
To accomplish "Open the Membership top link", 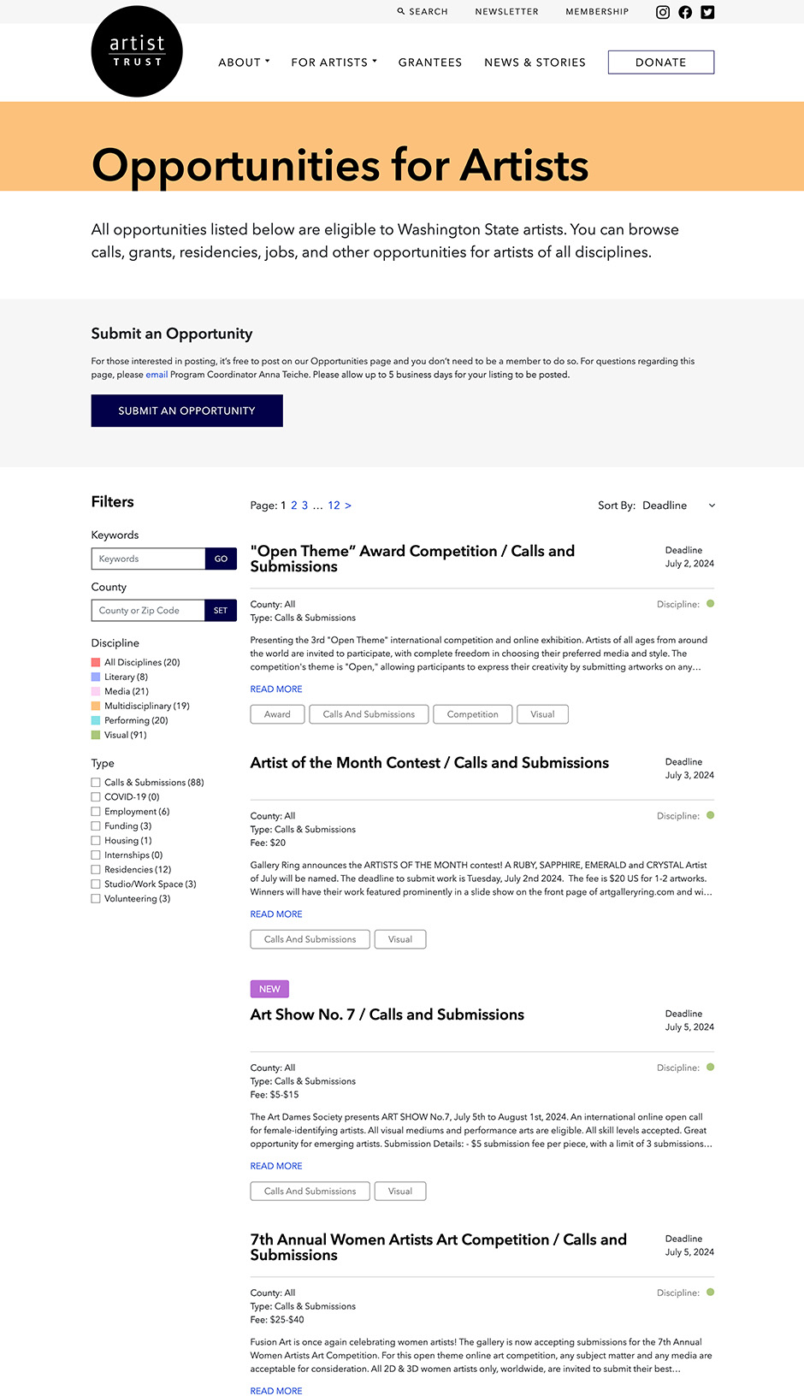I will click(597, 12).
